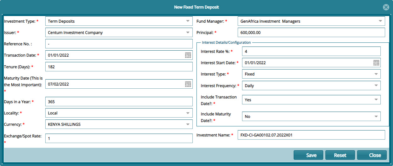Image resolution: width=393 pixels, height=166 pixels.
Task: Expand Include Transaction Date dropdown
Action: click(x=376, y=100)
